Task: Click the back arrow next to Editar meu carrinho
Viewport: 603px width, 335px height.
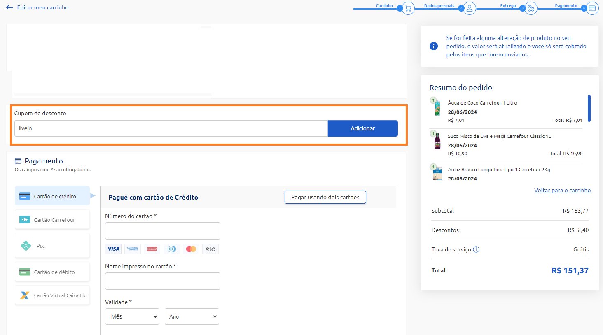Action: [x=10, y=7]
